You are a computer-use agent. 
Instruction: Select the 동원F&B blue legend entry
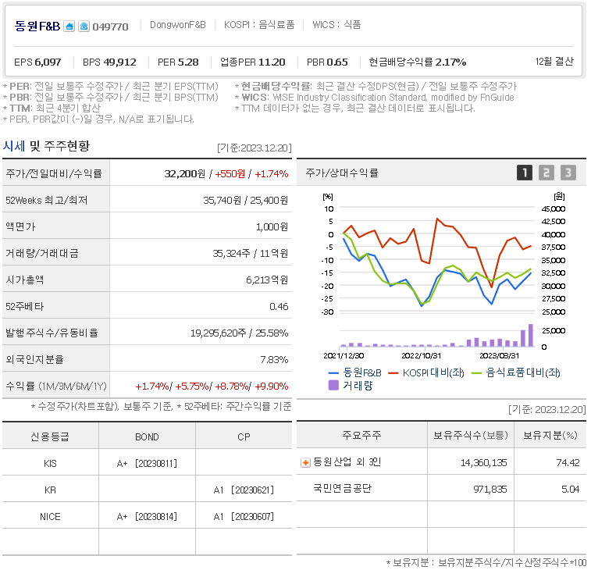click(355, 372)
